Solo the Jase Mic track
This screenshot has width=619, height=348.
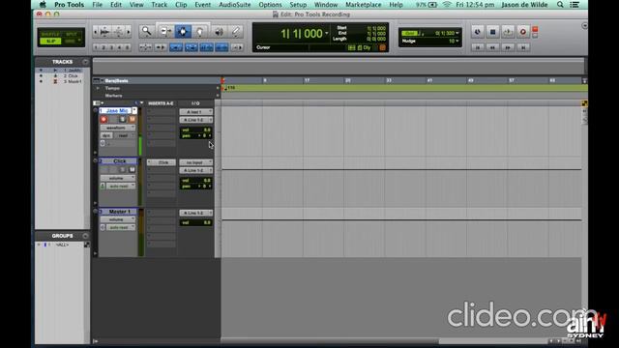123,119
